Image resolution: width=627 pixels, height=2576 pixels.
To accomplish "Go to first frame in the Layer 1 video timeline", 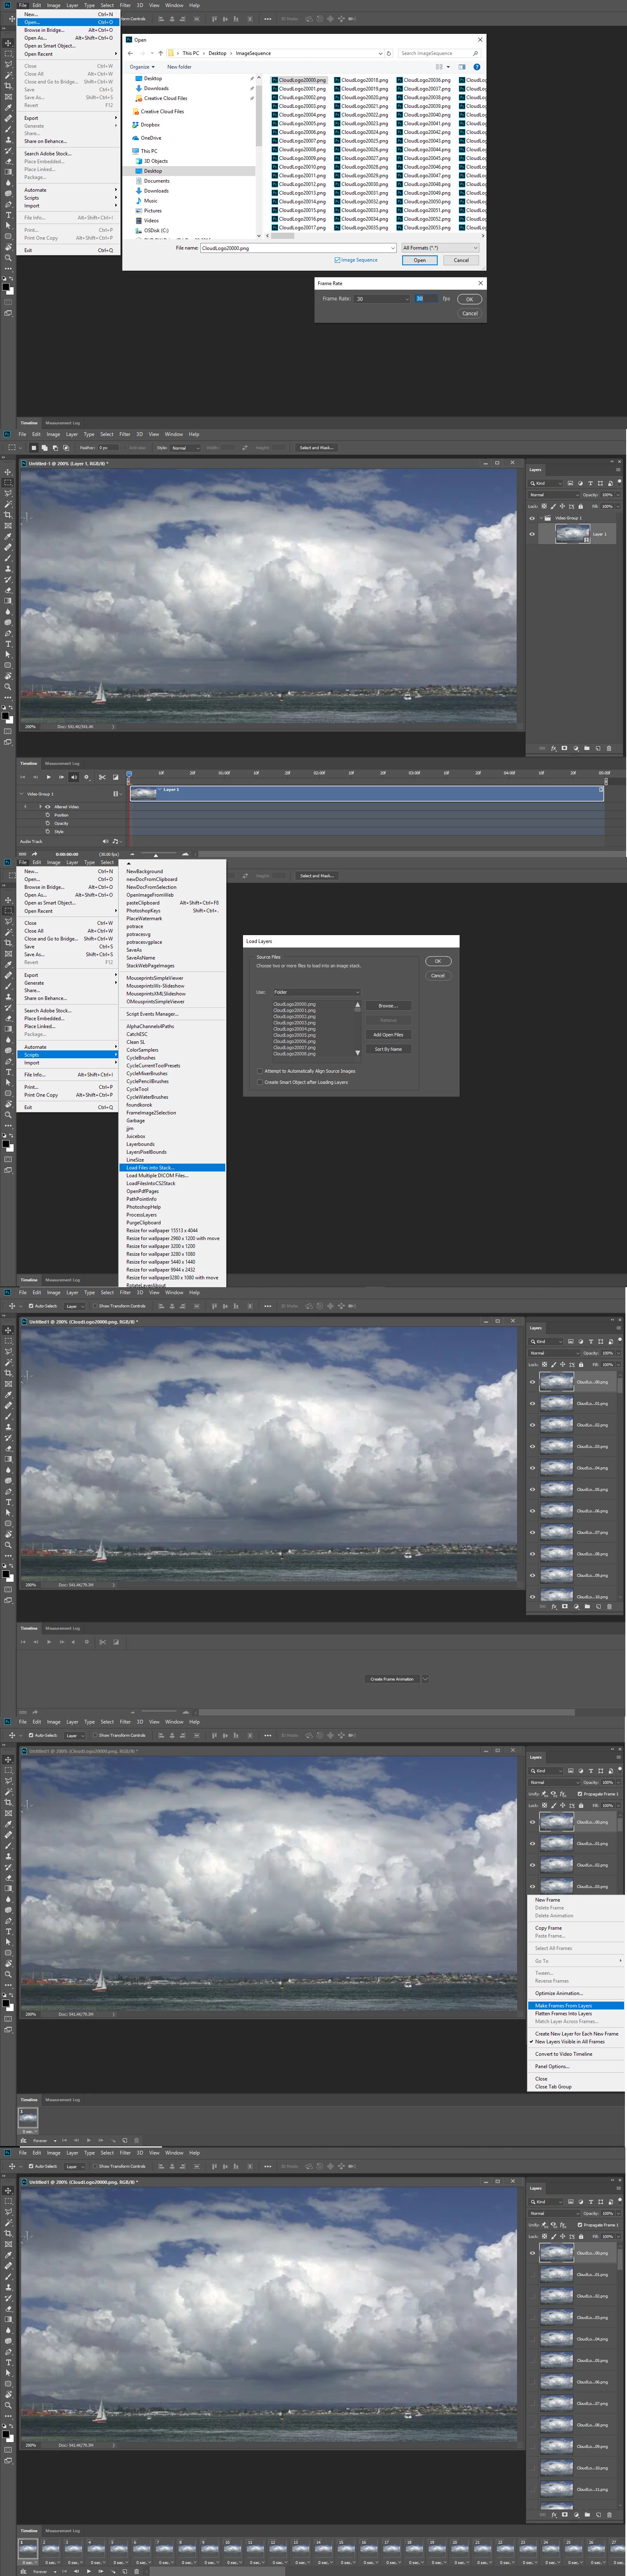I will click(23, 777).
